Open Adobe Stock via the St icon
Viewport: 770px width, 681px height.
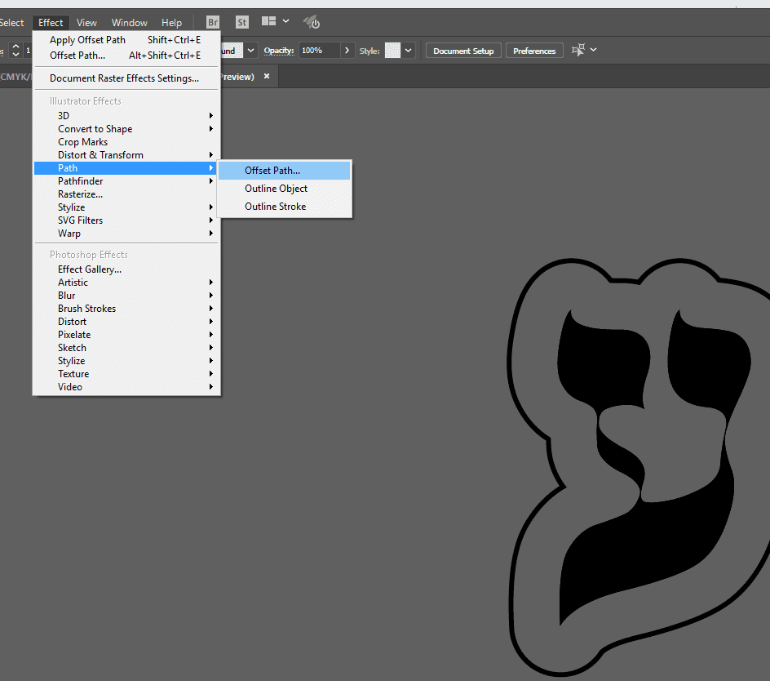click(242, 23)
